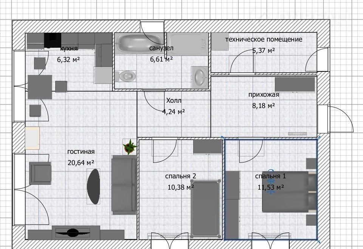Select the shower tray in санузел
363x249 pixels.
click(x=188, y=47)
